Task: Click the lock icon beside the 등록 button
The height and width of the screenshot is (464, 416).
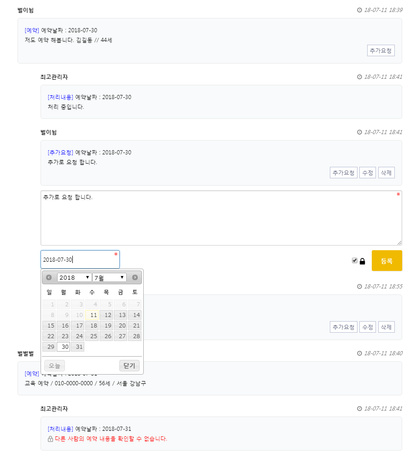Action: (x=362, y=261)
